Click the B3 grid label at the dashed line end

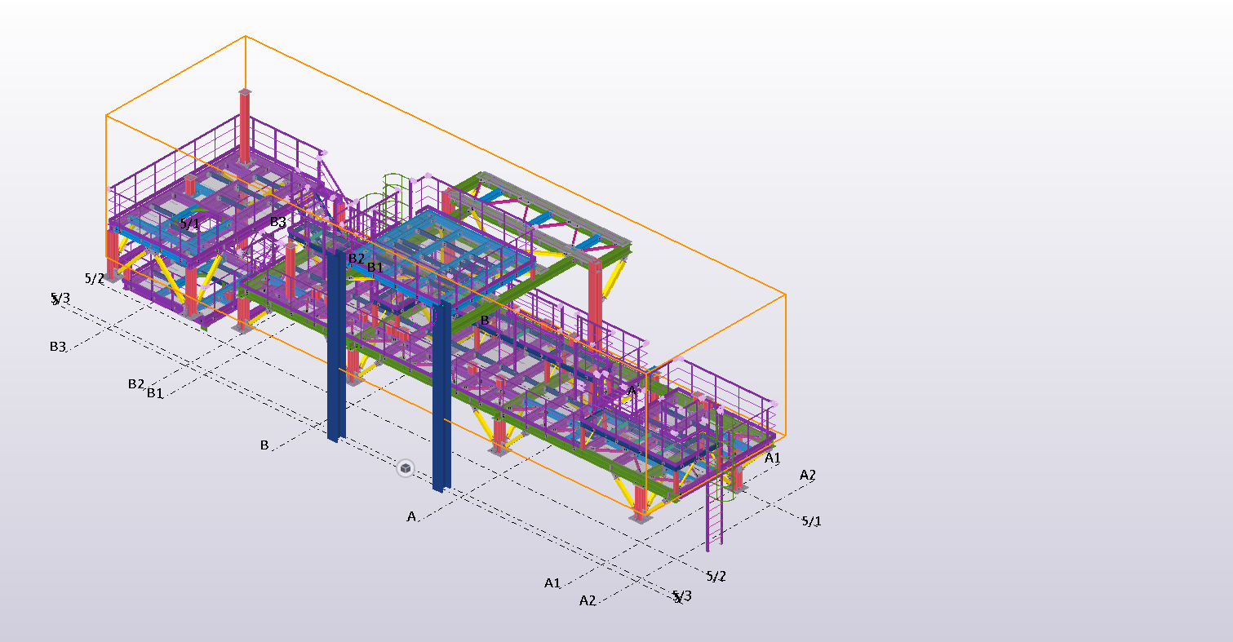57,346
